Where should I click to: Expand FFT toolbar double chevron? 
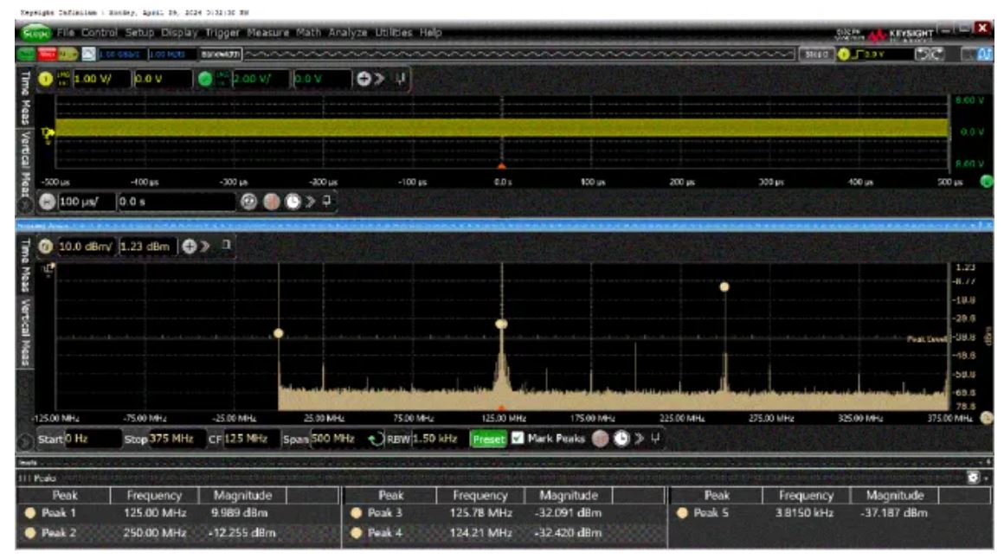coord(639,439)
